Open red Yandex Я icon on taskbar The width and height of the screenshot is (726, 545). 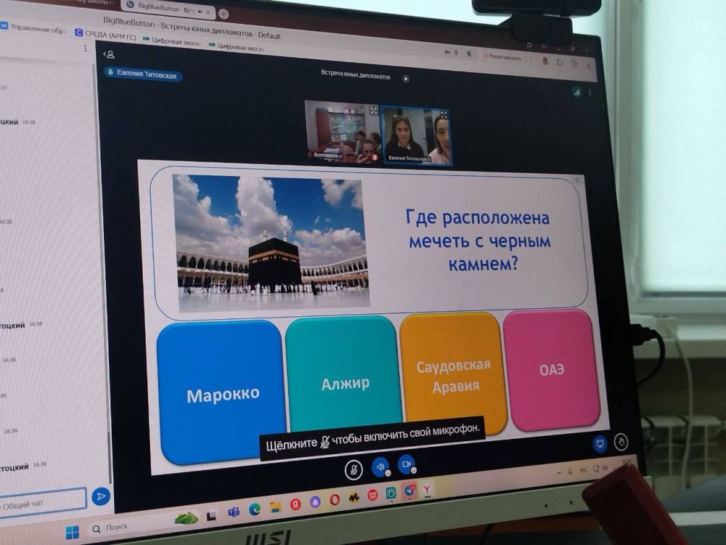click(295, 504)
